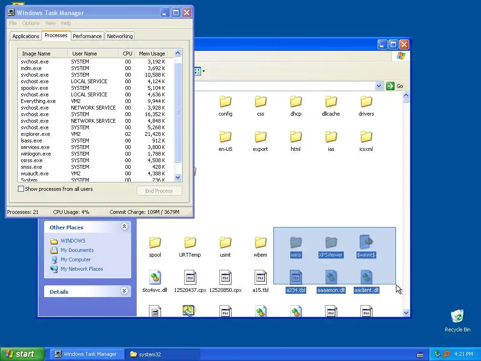Click the process list scroll up arrow
The image size is (481, 361).
click(178, 53)
